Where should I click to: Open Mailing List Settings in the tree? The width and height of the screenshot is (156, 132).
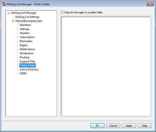pos(27,17)
